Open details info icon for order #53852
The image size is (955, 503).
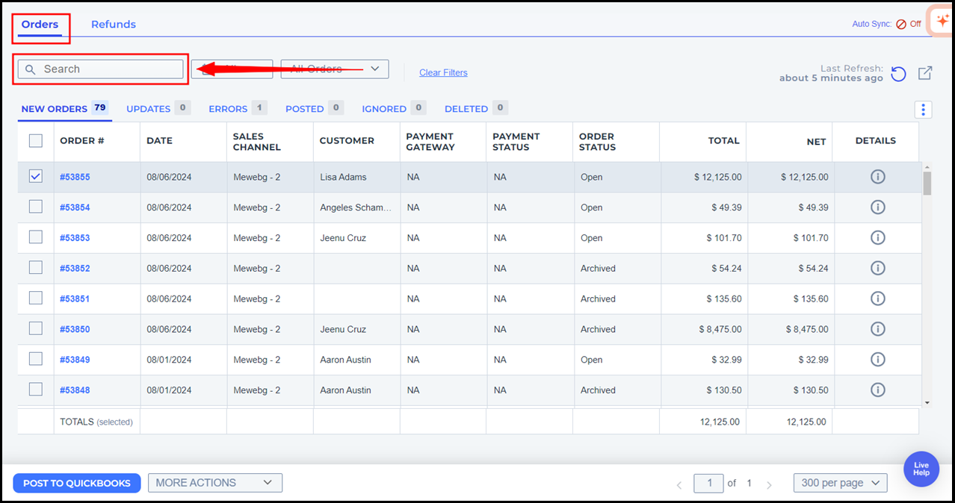[x=878, y=268]
